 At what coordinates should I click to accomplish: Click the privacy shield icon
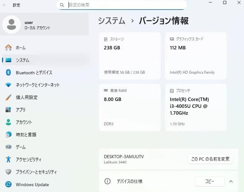tap(8, 171)
